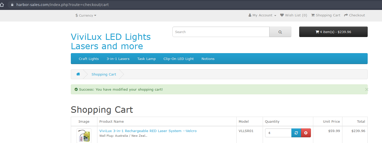Click the URL in address bar
Screen dimensions: 382x143
62,5
